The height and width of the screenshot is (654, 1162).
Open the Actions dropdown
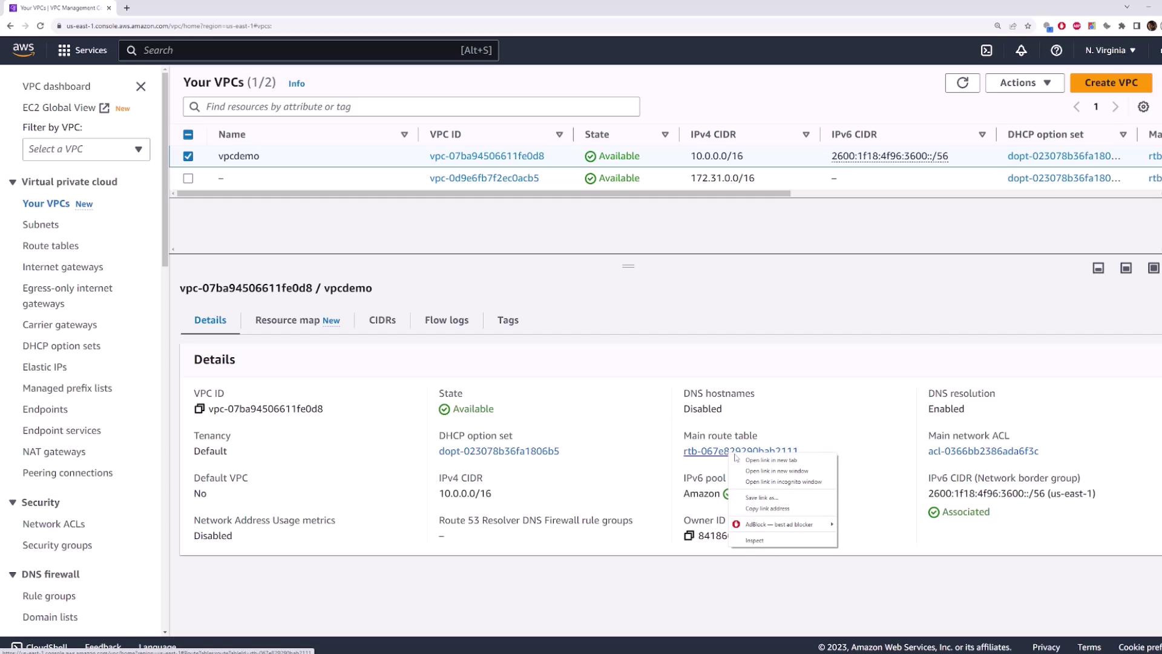point(1025,83)
